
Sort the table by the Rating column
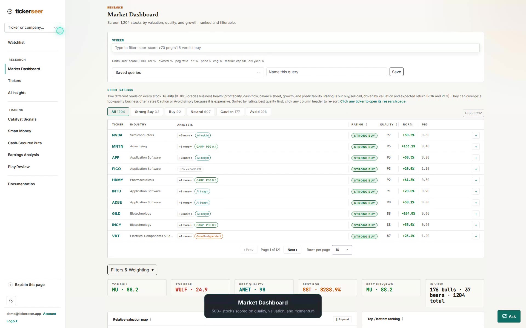[357, 125]
